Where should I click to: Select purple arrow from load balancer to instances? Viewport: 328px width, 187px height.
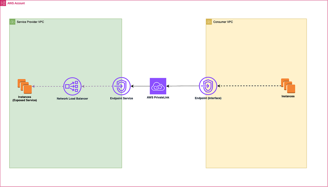47,86
